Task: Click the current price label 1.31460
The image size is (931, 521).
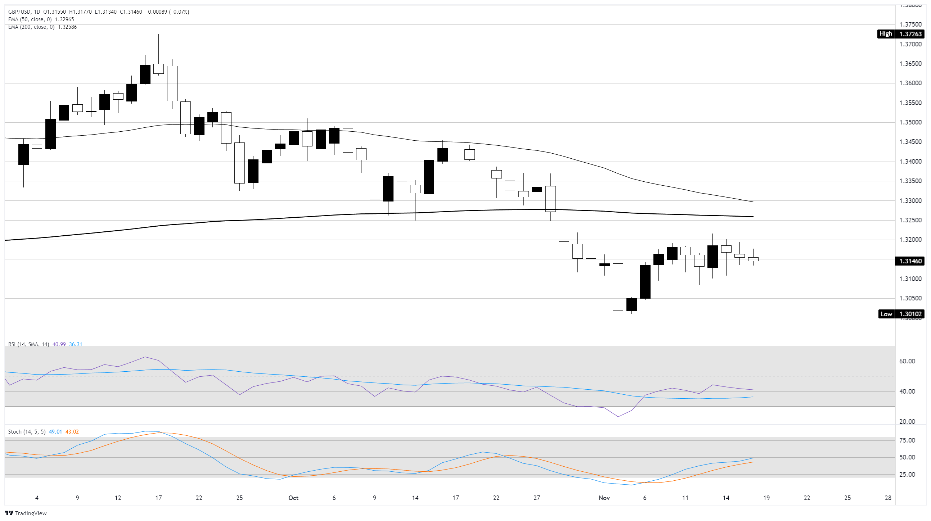Action: [910, 261]
